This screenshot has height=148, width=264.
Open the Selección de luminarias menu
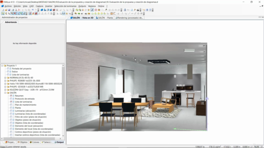(x=65, y=6)
